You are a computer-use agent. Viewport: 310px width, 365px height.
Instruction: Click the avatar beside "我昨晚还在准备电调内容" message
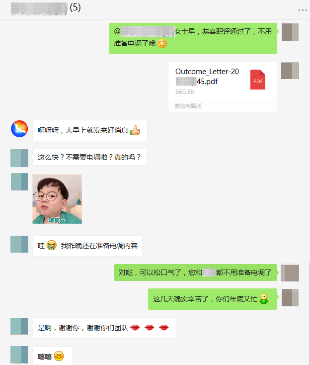[x=19, y=244]
